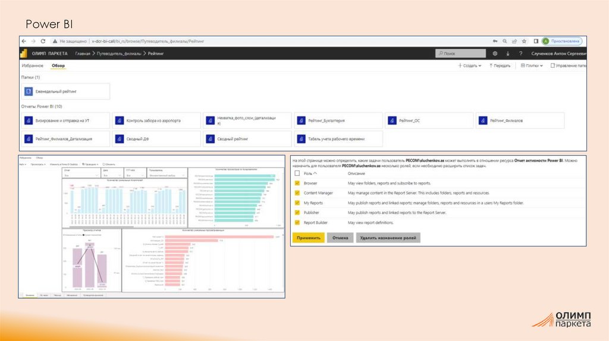This screenshot has height=341, width=609.
Task: Click the settings gear icon in header
Action: point(495,53)
